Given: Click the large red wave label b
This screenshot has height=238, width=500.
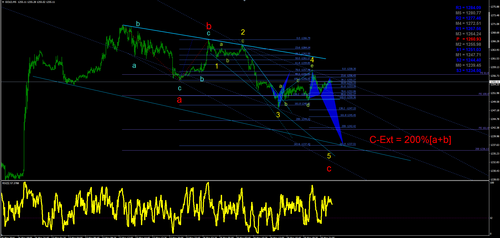Looking at the screenshot, I should click(209, 26).
